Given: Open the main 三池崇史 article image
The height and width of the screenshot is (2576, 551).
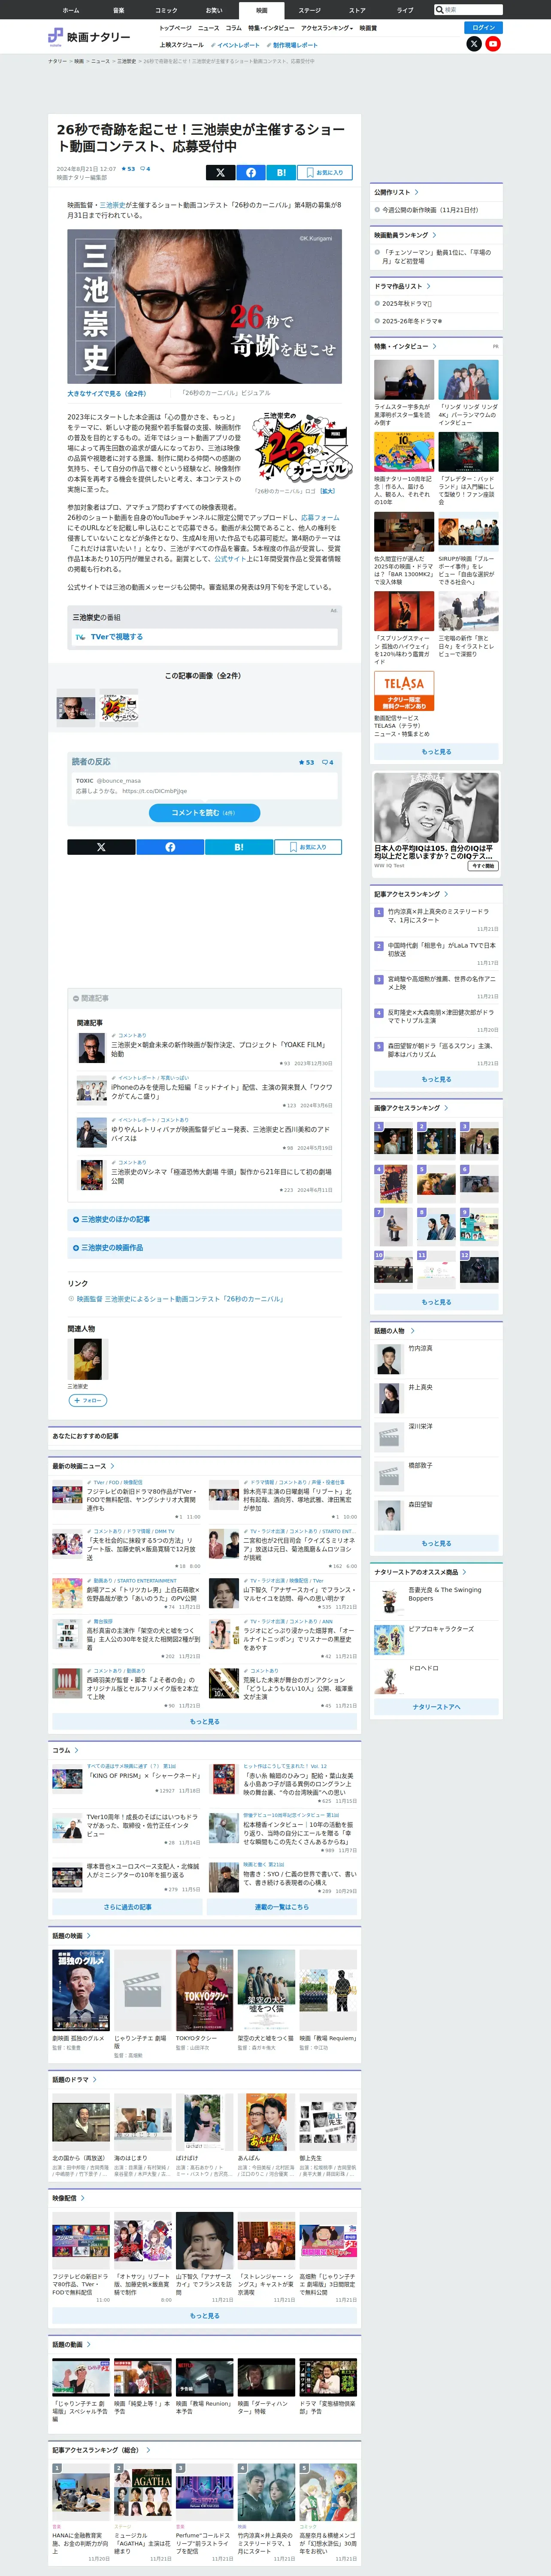Looking at the screenshot, I should click(x=204, y=306).
